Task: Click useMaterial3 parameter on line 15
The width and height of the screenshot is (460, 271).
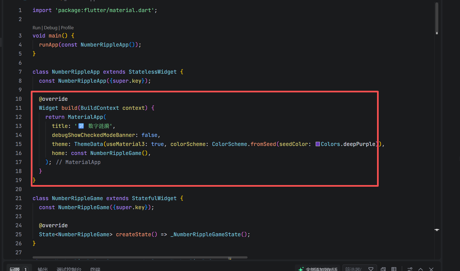Action: click(x=125, y=144)
